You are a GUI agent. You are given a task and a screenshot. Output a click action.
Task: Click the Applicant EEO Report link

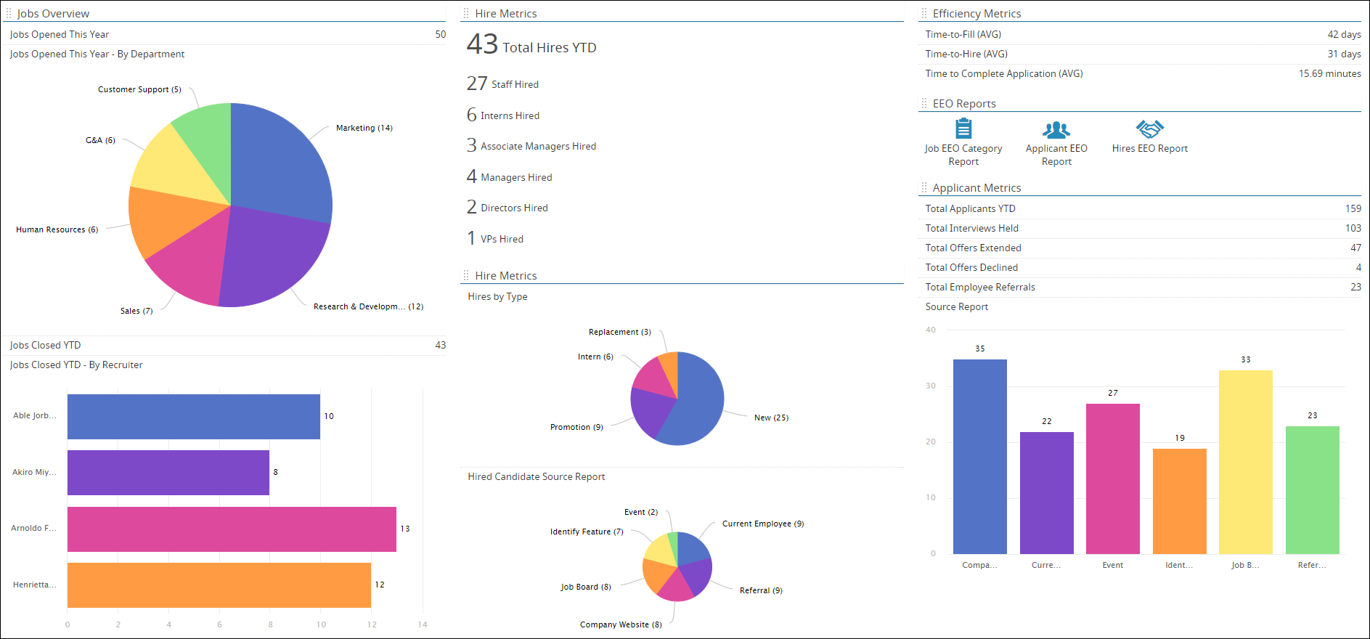pos(1056,155)
